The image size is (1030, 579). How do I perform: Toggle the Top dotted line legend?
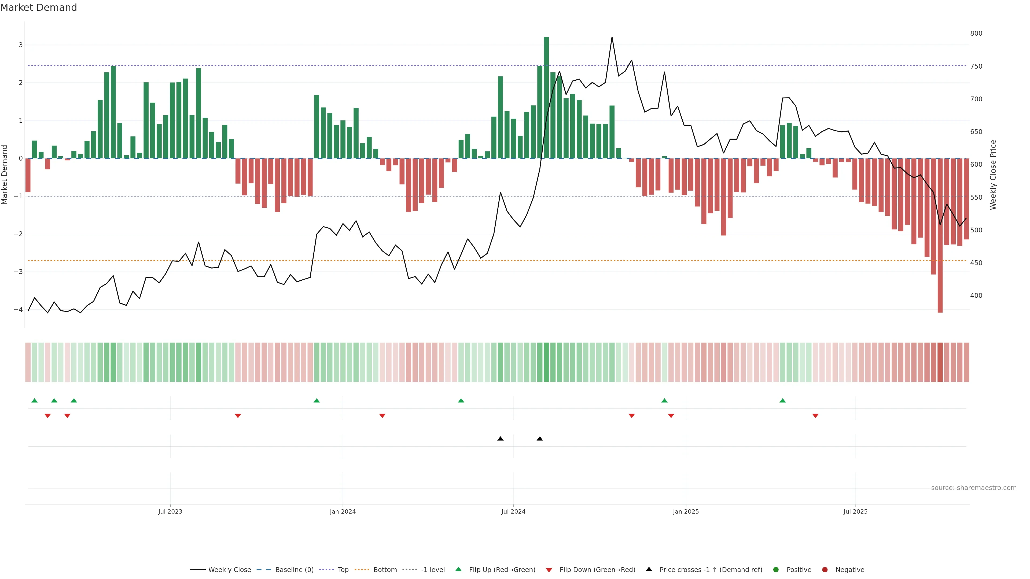tap(343, 569)
